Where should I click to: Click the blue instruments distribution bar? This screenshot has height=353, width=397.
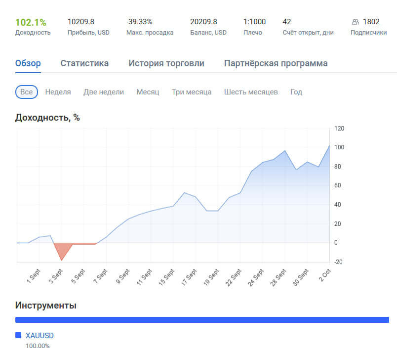202,320
